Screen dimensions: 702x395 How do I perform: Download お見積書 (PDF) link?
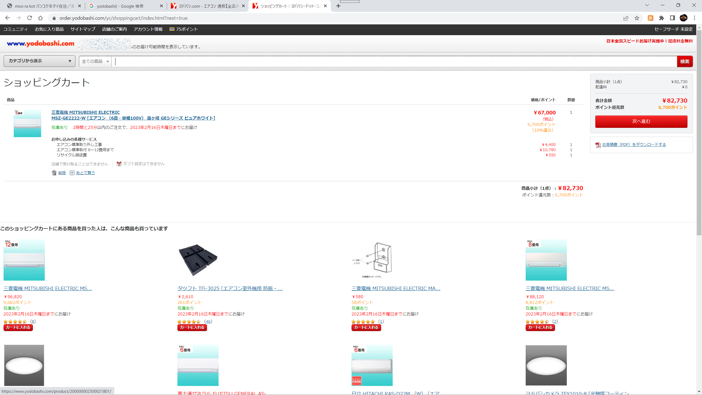pyautogui.click(x=634, y=145)
